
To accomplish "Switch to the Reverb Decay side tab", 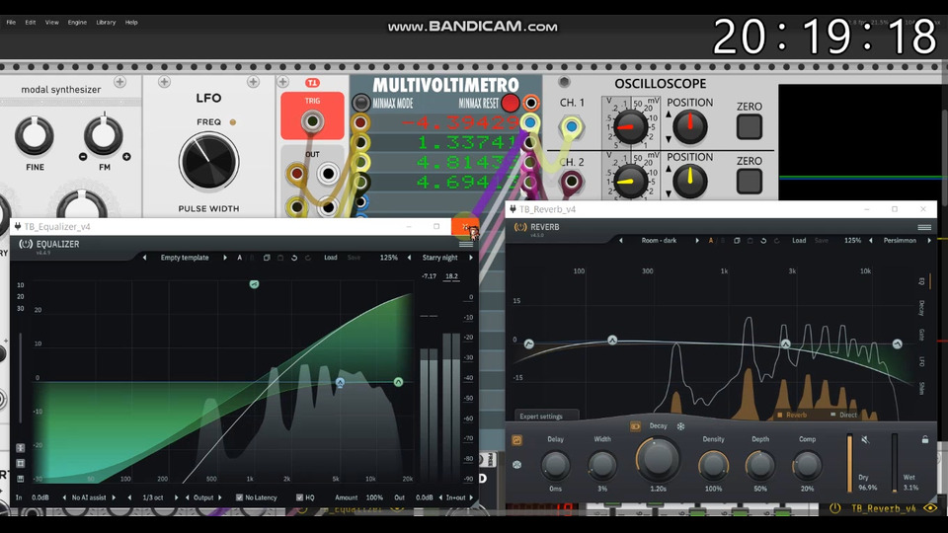I will click(921, 308).
